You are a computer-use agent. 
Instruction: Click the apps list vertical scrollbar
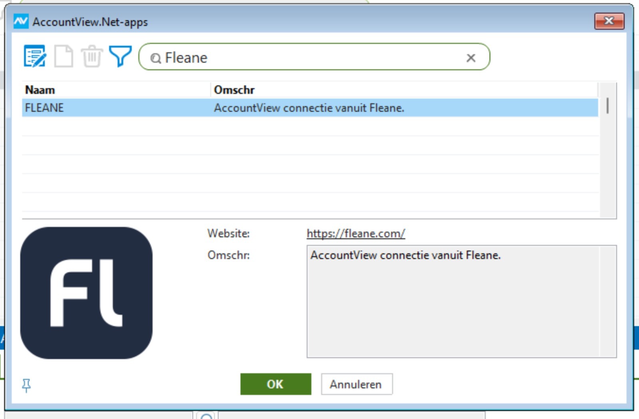click(607, 150)
